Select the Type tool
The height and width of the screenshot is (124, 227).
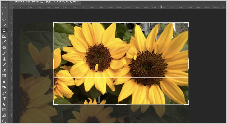[4, 99]
